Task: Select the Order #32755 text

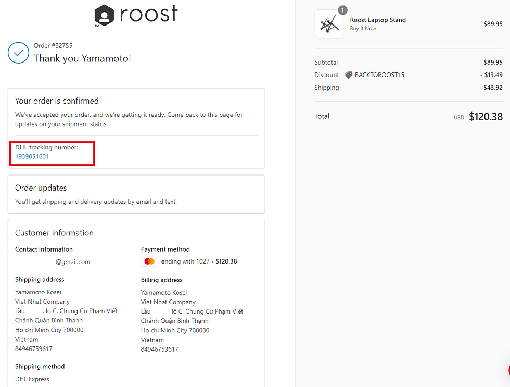Action: click(x=53, y=45)
